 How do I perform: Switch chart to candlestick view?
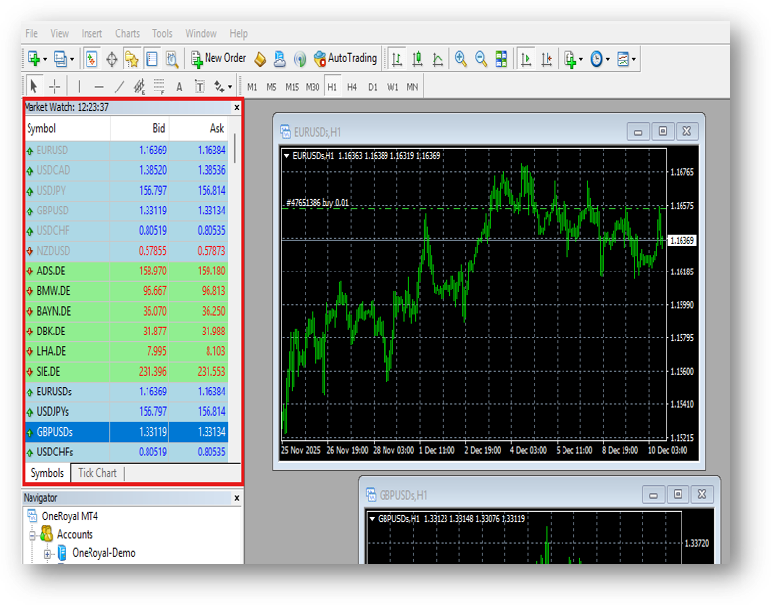(417, 59)
